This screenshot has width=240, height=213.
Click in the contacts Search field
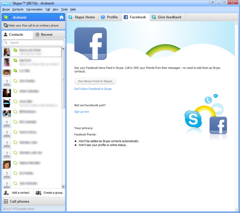click(33, 43)
